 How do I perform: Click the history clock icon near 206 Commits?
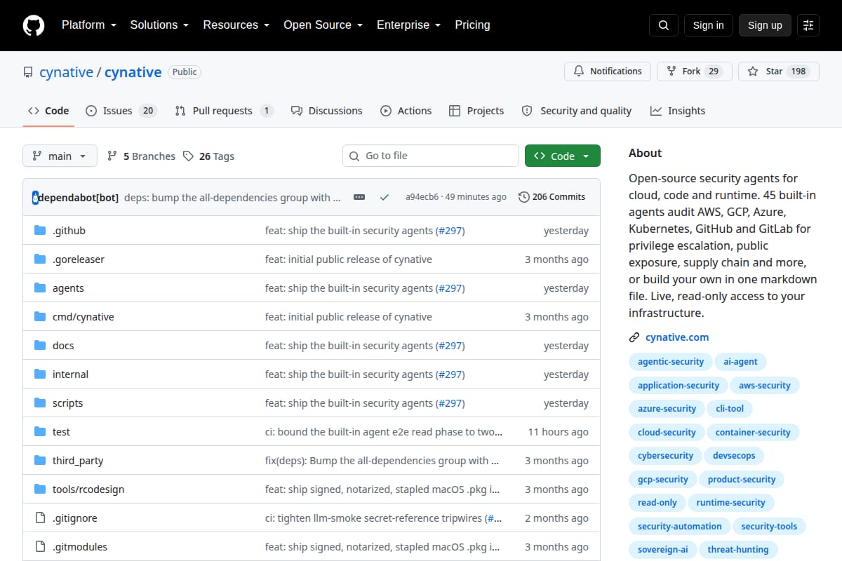(524, 197)
